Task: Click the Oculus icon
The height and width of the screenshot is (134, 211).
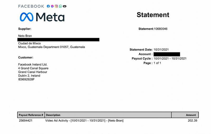Action: (65, 6)
